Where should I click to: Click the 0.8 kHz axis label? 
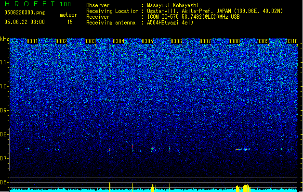(x=4, y=134)
